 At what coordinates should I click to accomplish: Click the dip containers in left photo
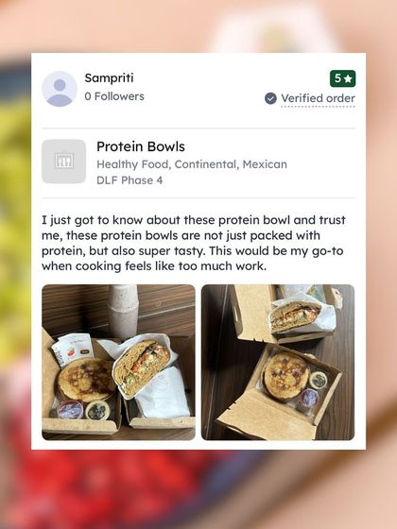click(x=83, y=410)
